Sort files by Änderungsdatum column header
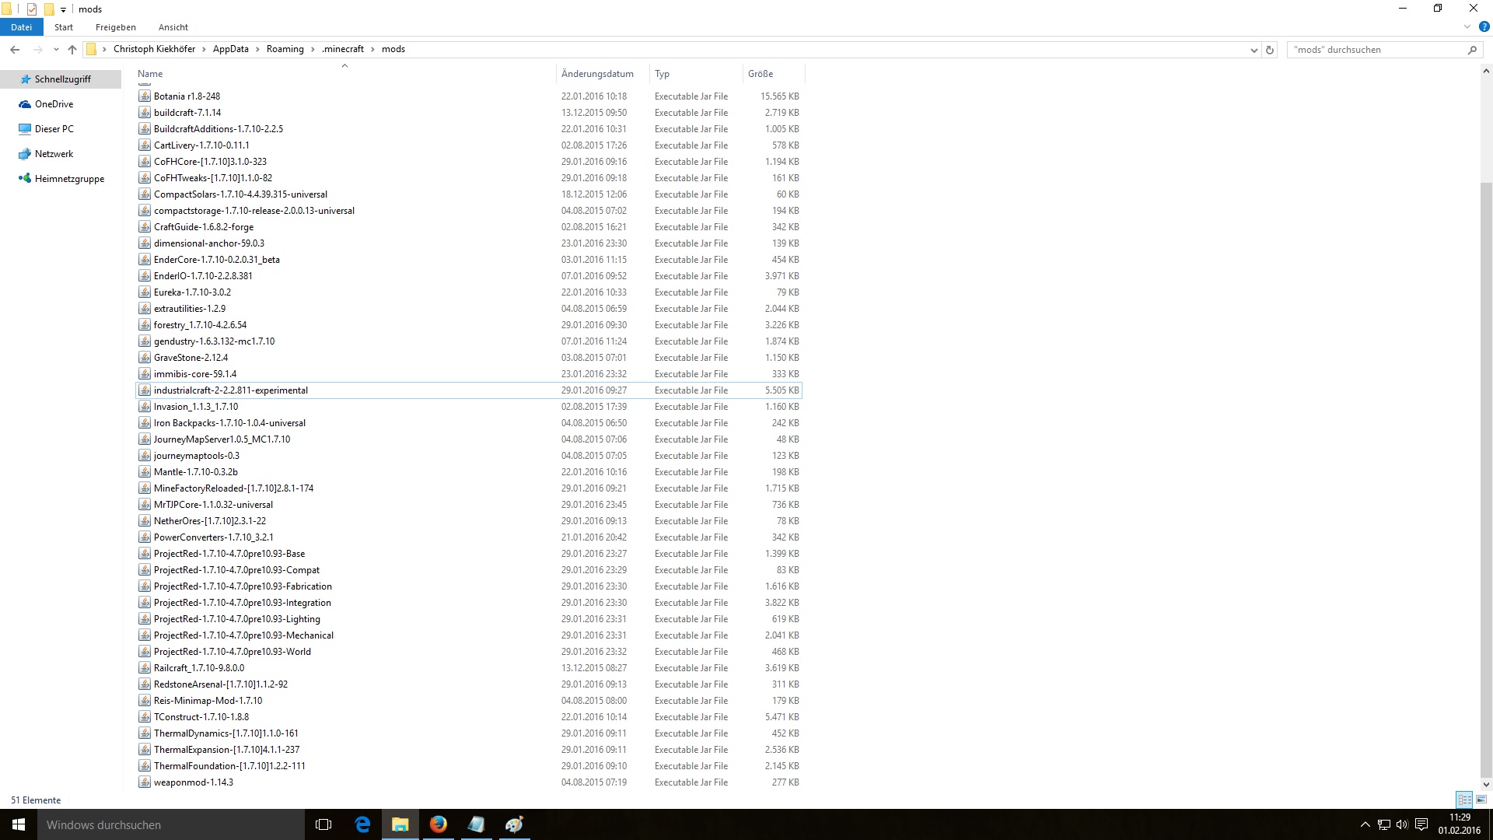This screenshot has width=1493, height=840. 597,74
